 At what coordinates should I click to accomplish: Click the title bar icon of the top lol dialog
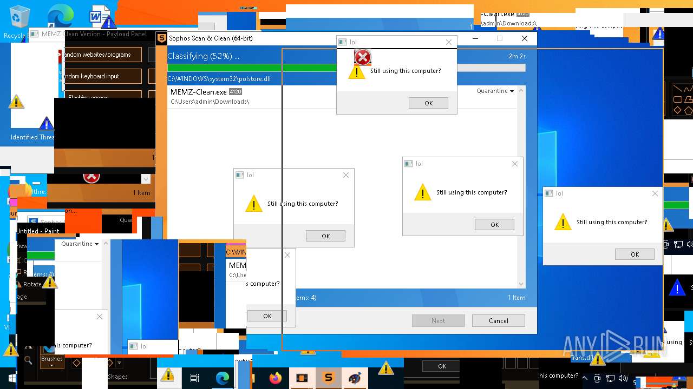point(342,42)
